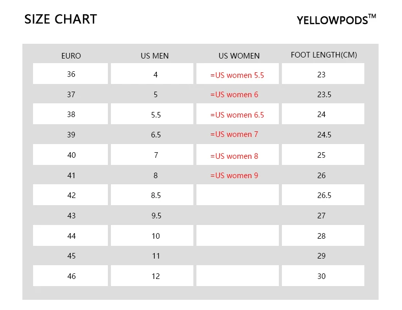
Task: Click the foot length 26.5 cell
Action: [x=323, y=194]
